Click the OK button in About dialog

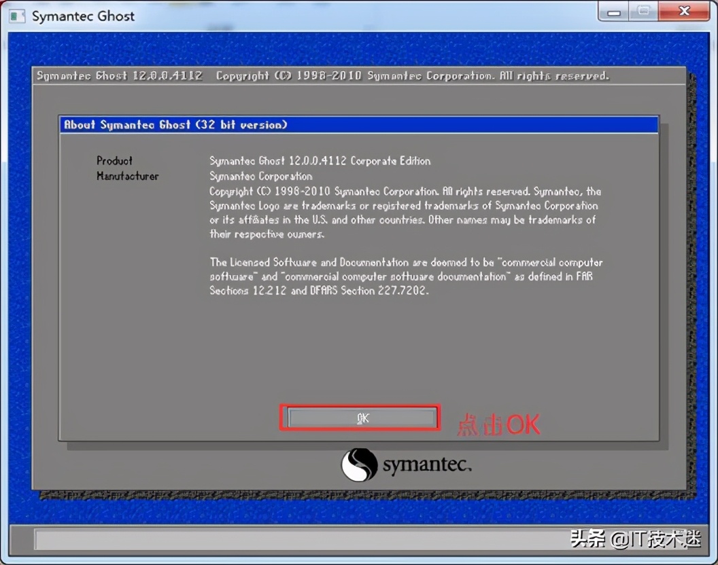[x=361, y=418]
